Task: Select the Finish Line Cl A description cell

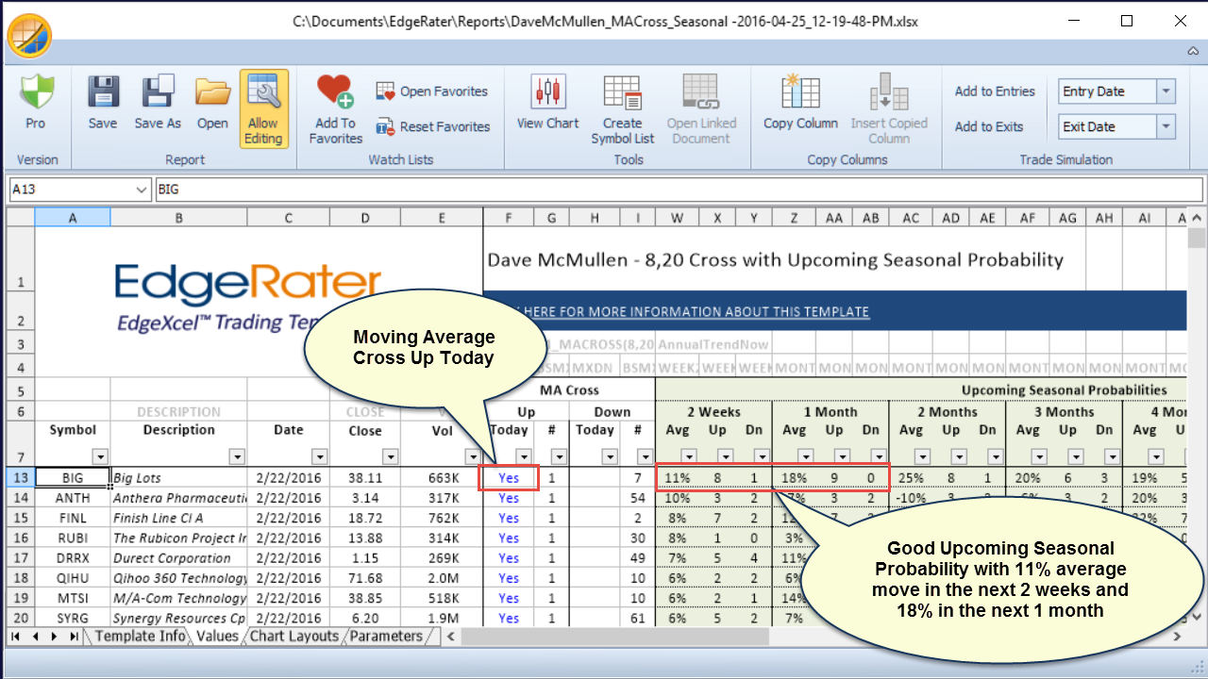Action: coord(178,518)
